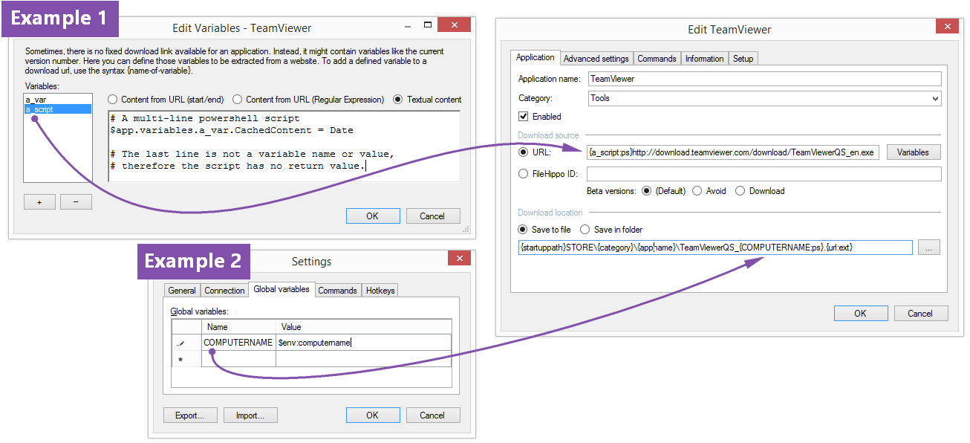The height and width of the screenshot is (443, 970).
Task: Cancel the Edit TeamViewer dialog
Action: (920, 314)
